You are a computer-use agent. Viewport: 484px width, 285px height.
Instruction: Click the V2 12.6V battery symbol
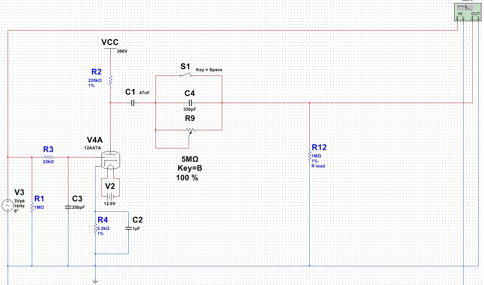(x=110, y=197)
